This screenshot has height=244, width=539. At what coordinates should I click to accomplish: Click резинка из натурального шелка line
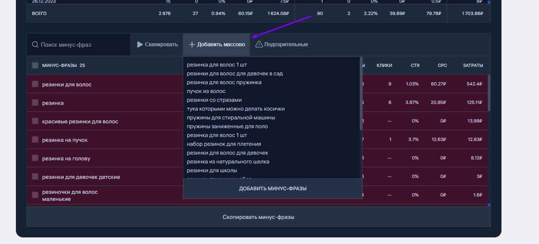228,162
